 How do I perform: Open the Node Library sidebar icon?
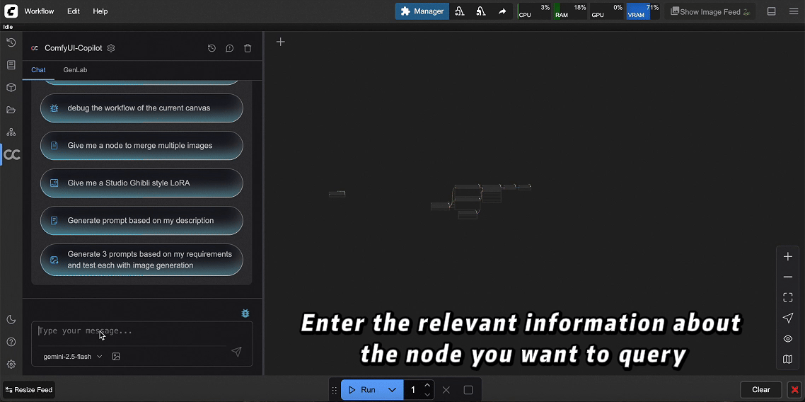coord(11,64)
